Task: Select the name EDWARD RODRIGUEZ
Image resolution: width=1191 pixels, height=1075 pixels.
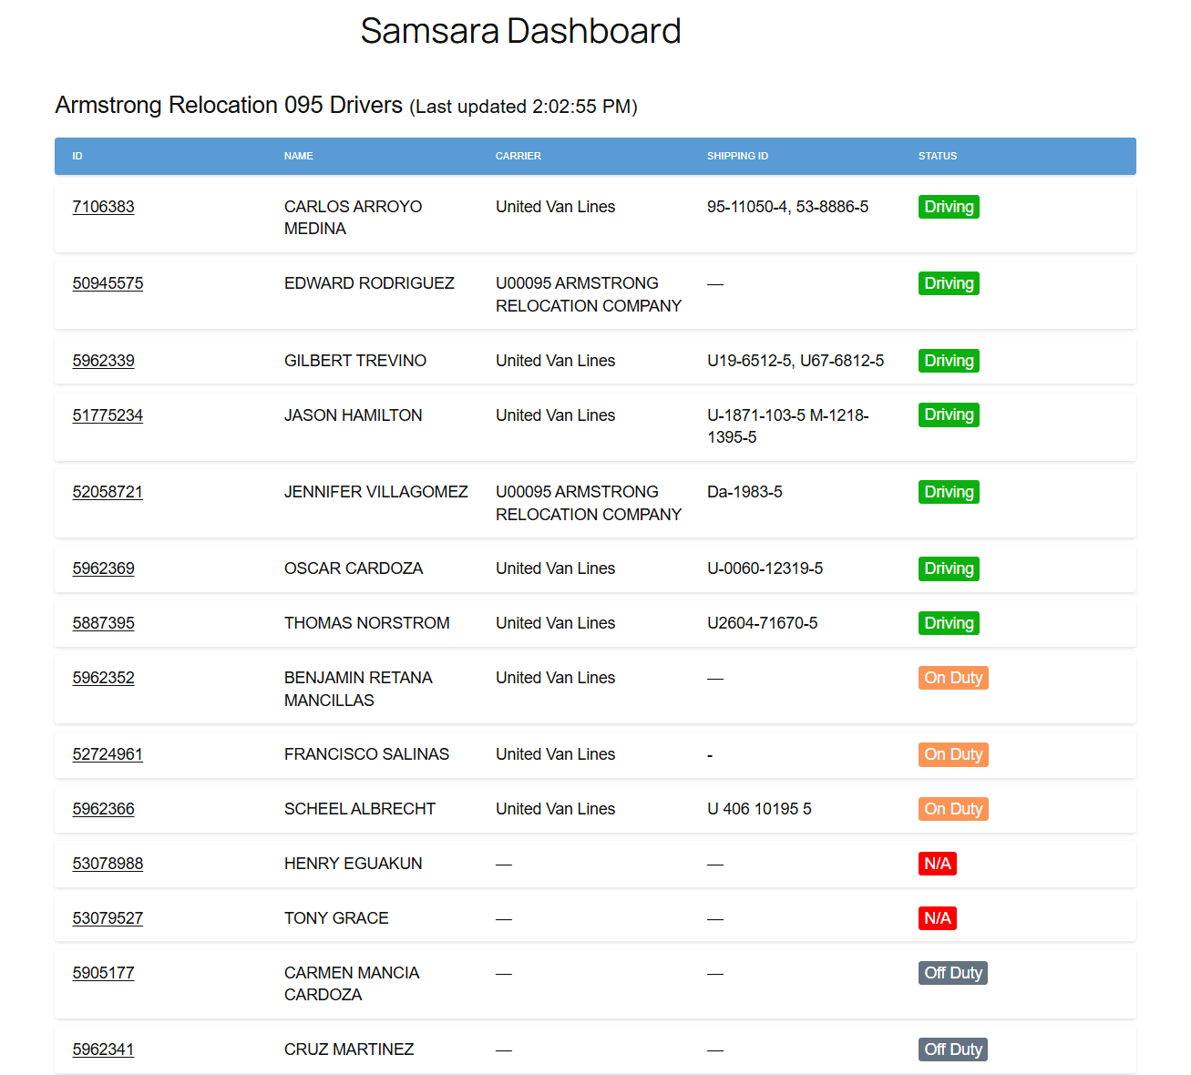Action: click(369, 283)
